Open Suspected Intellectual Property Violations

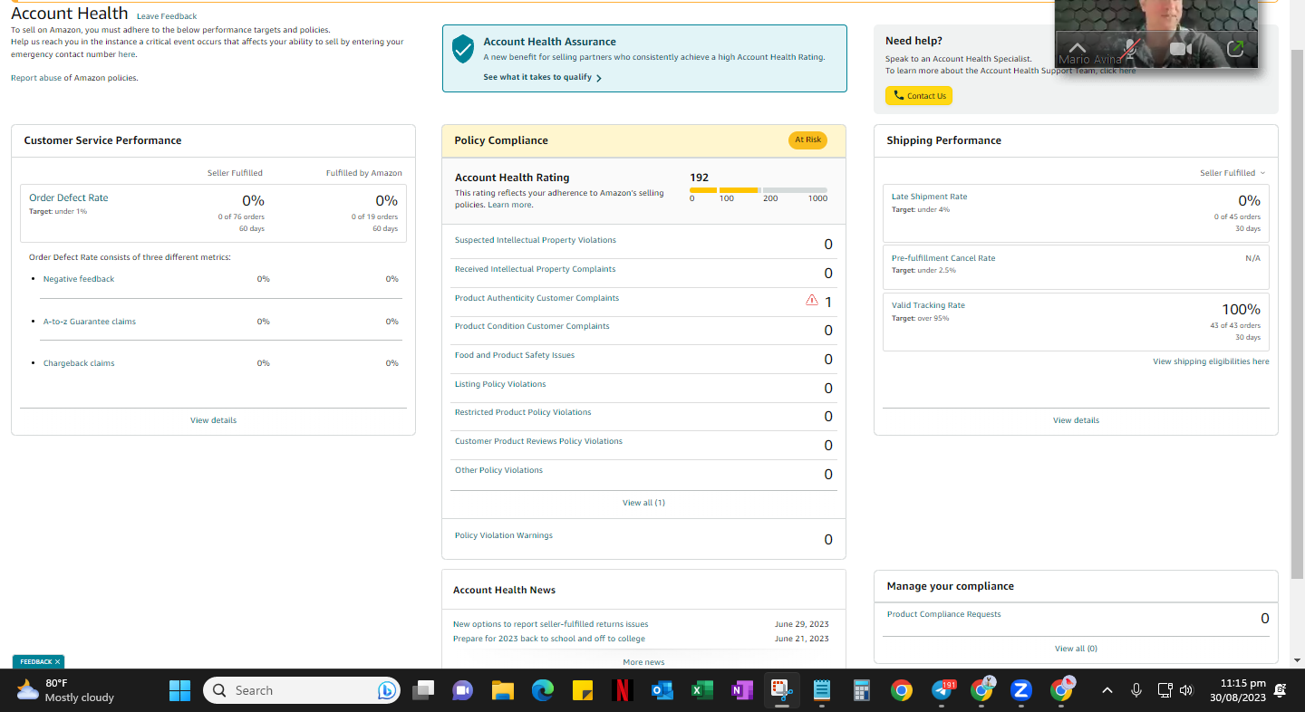(536, 240)
